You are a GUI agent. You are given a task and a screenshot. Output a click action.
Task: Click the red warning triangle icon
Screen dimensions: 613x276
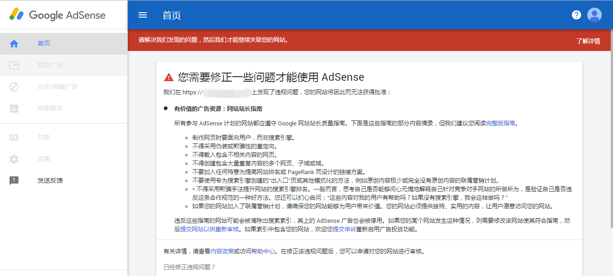(x=169, y=77)
